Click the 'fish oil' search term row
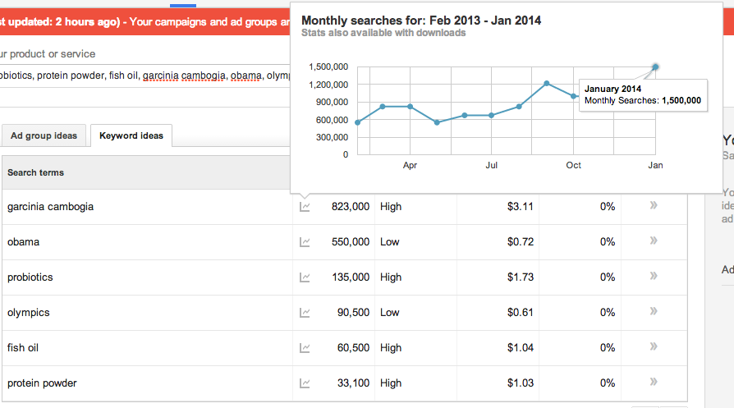The width and height of the screenshot is (734, 408). (23, 348)
